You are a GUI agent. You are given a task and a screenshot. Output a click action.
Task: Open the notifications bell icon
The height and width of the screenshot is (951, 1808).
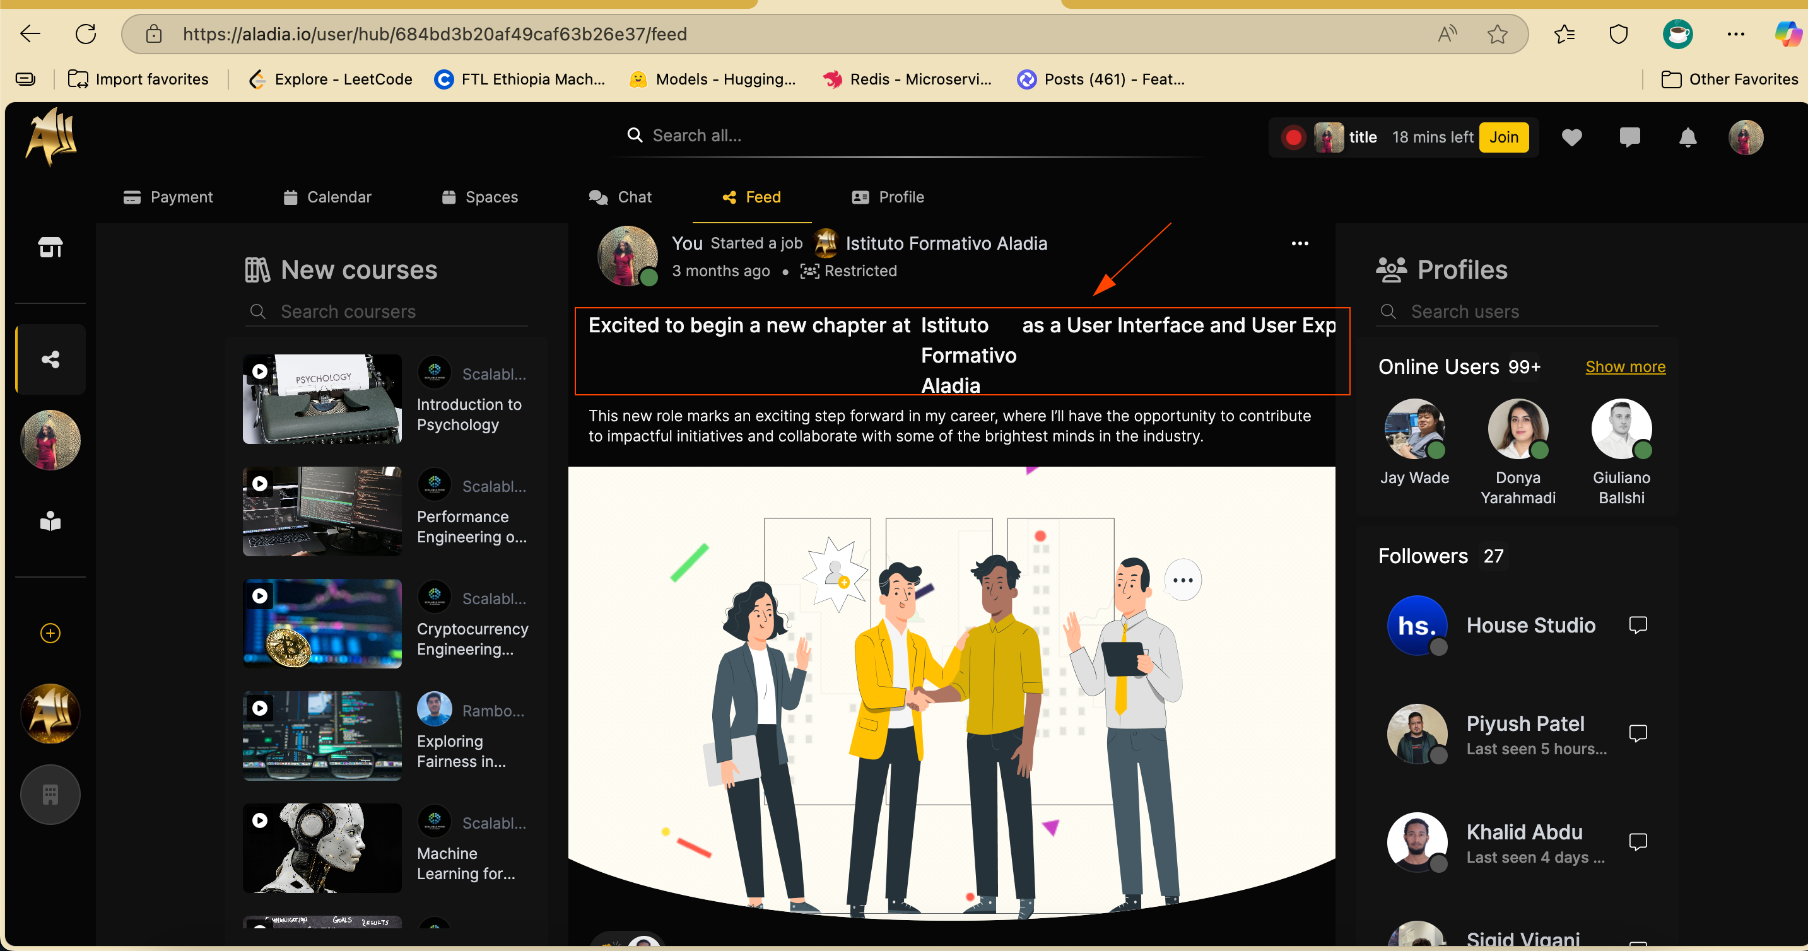[x=1688, y=137]
